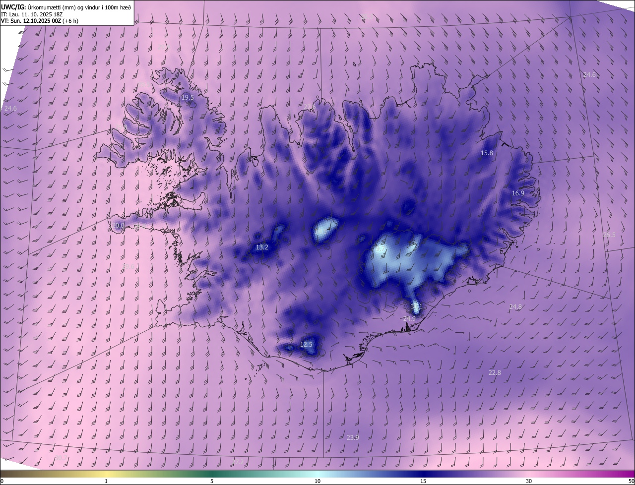Image resolution: width=635 pixels, height=485 pixels.
Task: Click the initial time 'IT: Lau. 11. 10. 2025 18Z'
Action: coord(32,14)
